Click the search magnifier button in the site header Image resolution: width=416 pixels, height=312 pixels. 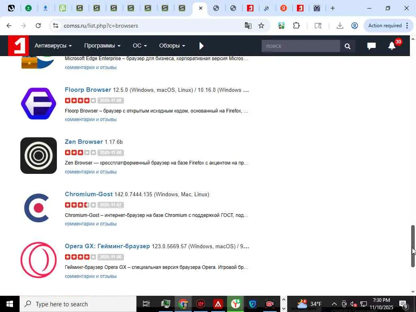[x=348, y=46]
